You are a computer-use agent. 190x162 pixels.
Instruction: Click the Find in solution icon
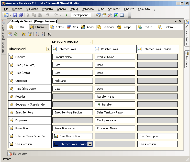coord(98,15)
